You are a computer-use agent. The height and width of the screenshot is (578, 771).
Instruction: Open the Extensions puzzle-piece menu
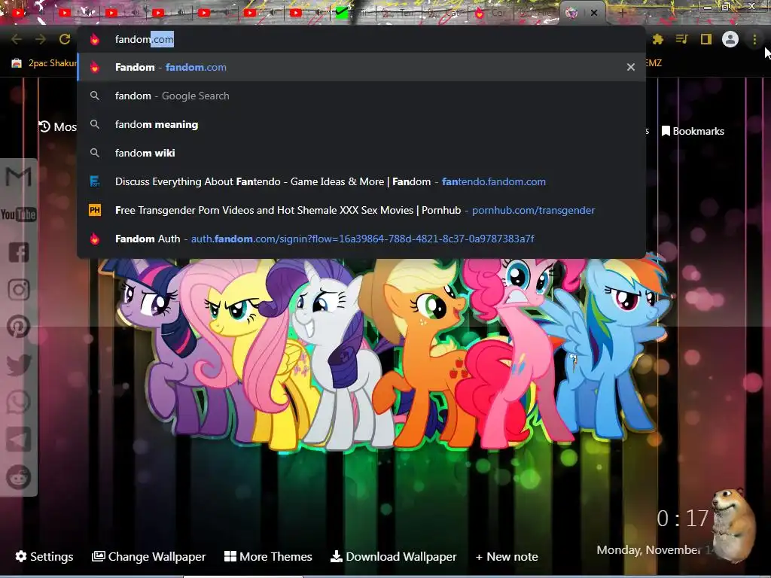[657, 39]
